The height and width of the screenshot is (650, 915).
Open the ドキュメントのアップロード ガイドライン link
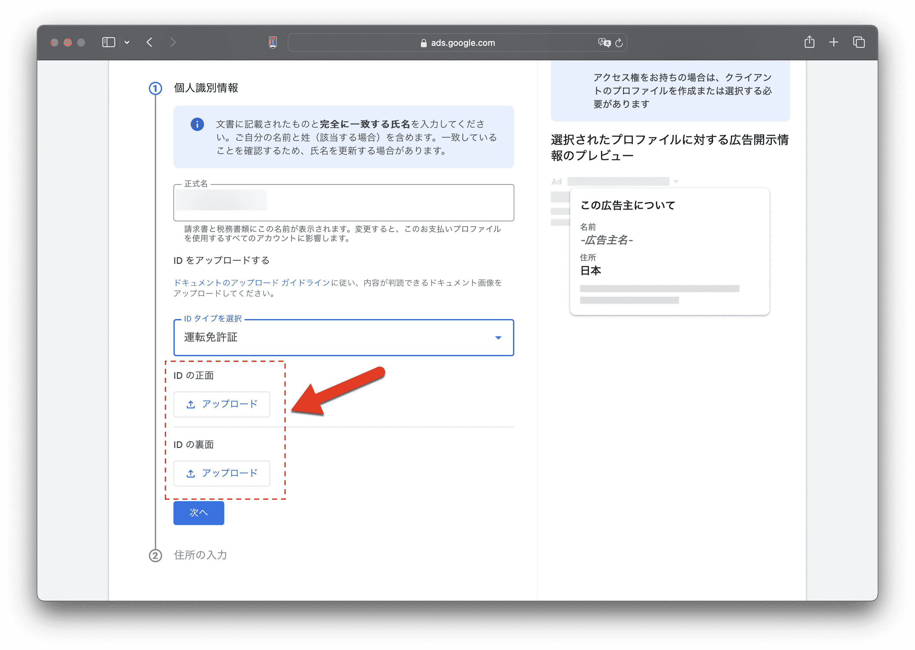click(252, 282)
